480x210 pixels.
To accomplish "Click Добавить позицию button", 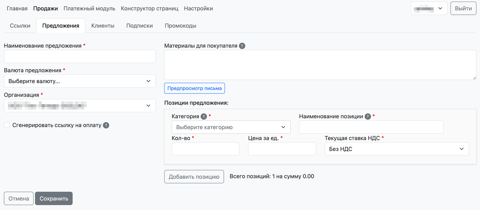I will (x=194, y=177).
